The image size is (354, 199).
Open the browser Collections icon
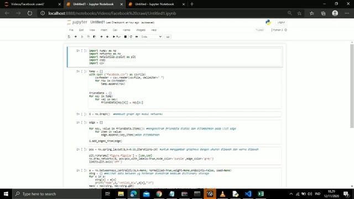[x=323, y=13]
